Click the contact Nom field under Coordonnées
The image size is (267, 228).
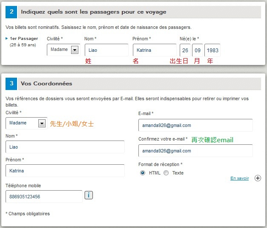tap(65, 147)
